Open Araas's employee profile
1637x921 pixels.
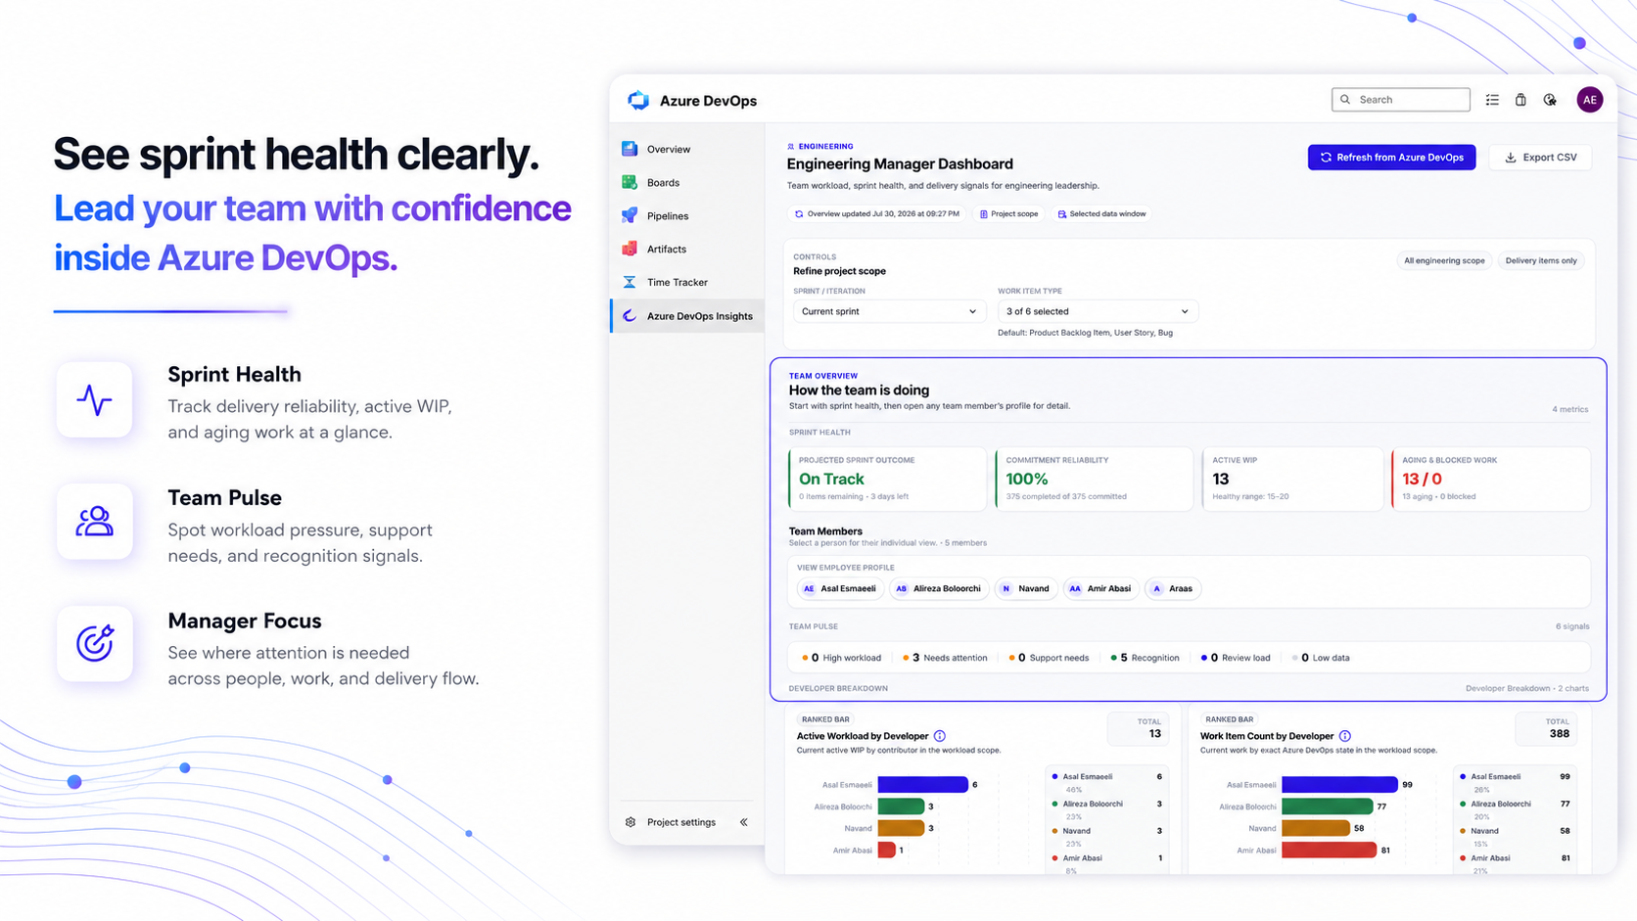[1173, 589]
